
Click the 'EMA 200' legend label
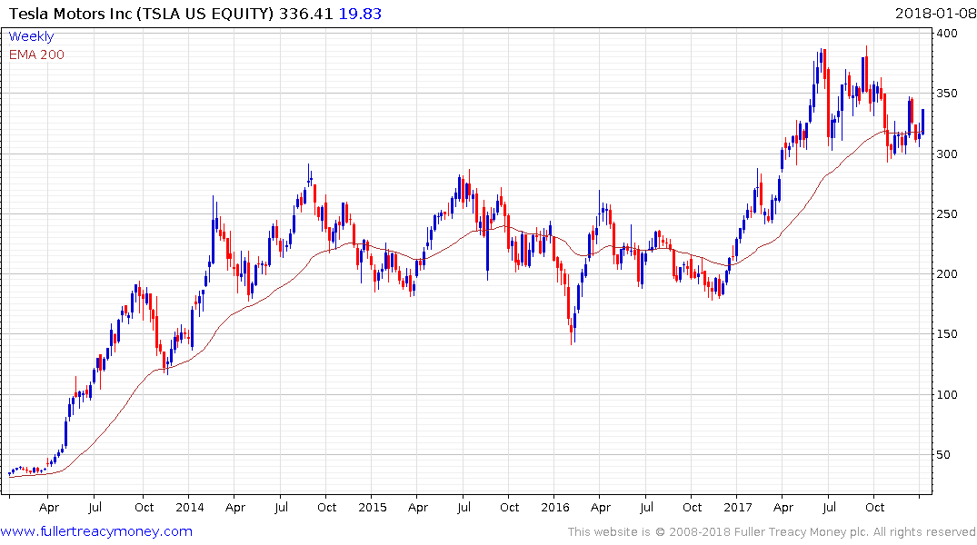click(x=36, y=54)
